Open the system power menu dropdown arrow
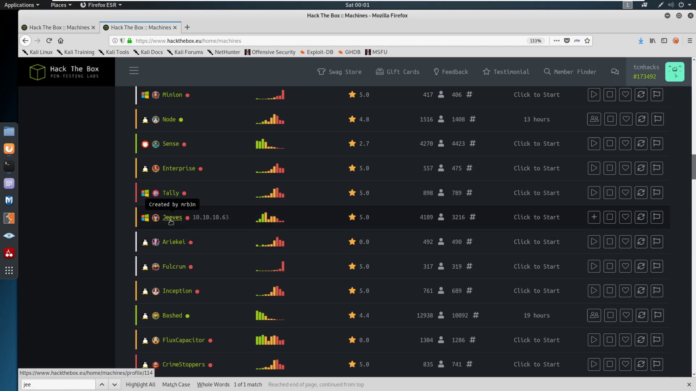This screenshot has height=391, width=696. (689, 5)
